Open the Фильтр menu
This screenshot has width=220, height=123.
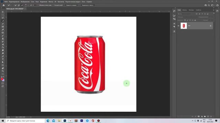click(x=51, y=2)
